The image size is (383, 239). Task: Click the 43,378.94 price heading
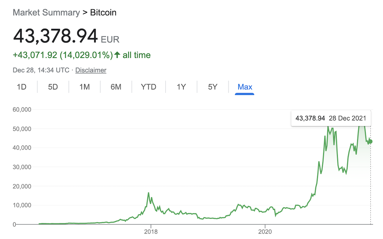[55, 36]
